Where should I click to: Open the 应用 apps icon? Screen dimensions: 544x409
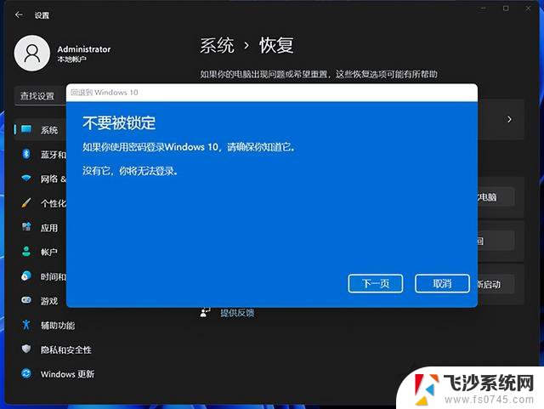[26, 227]
